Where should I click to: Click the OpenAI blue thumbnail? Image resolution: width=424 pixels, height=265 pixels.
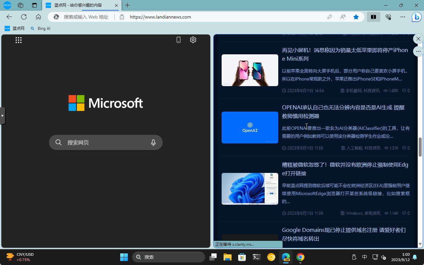250,128
